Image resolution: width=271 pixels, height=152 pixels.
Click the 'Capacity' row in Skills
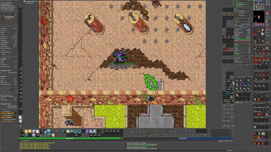pos(243,34)
